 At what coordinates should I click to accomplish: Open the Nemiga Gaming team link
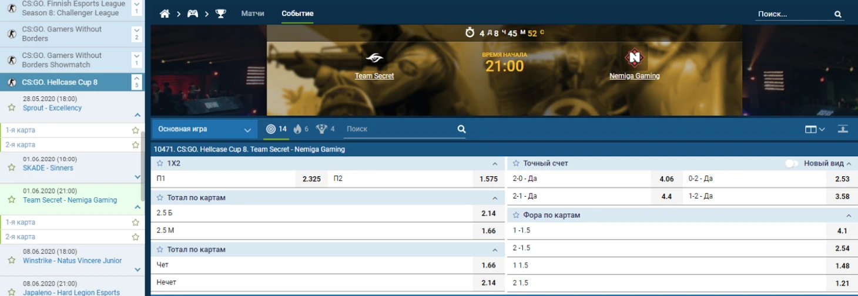[634, 76]
